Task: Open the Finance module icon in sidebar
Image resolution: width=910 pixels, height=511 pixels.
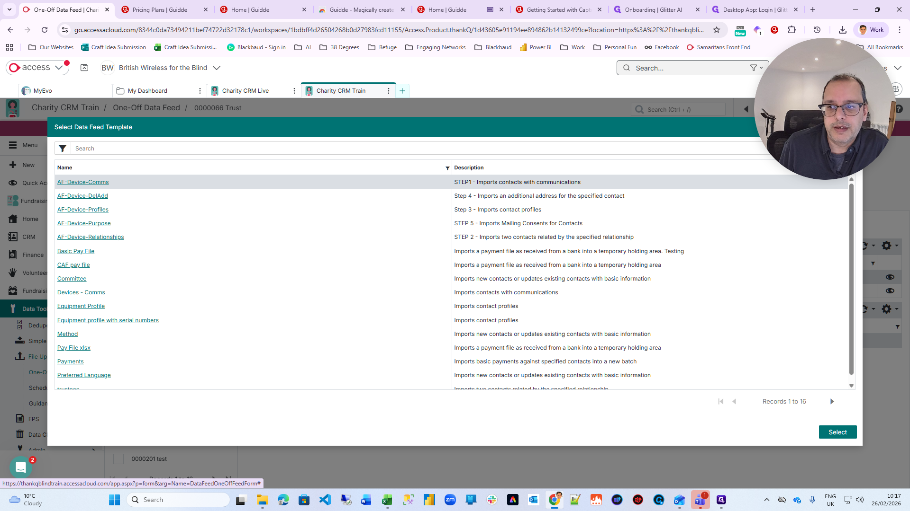Action: pos(13,255)
